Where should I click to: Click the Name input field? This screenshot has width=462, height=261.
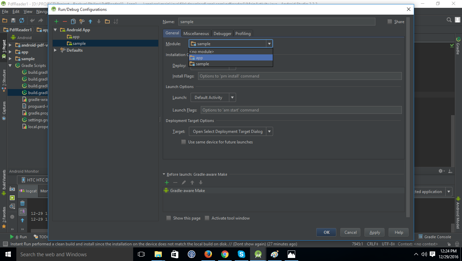tap(277, 22)
